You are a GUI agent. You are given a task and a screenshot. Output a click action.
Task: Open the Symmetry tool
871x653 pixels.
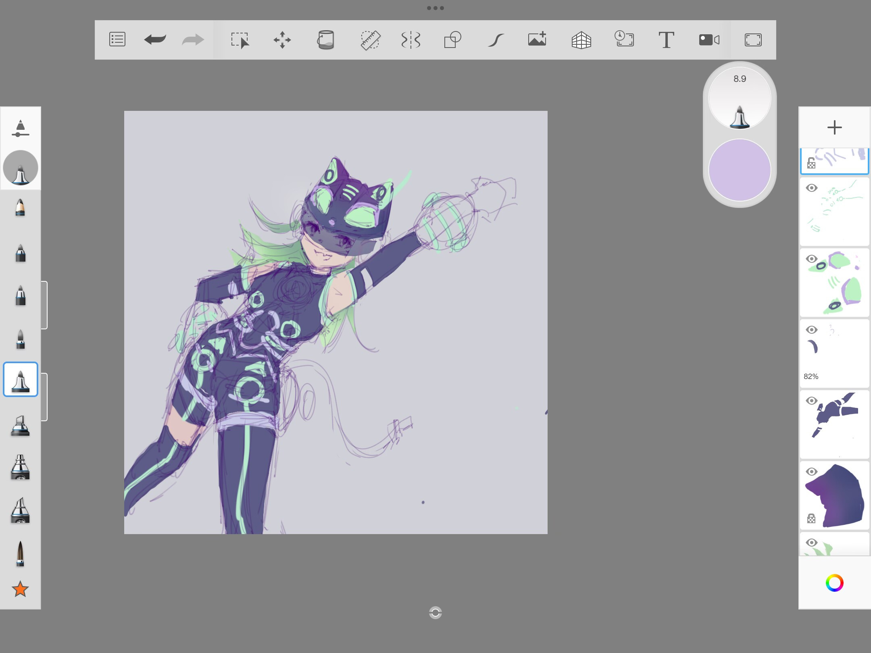[x=411, y=40]
